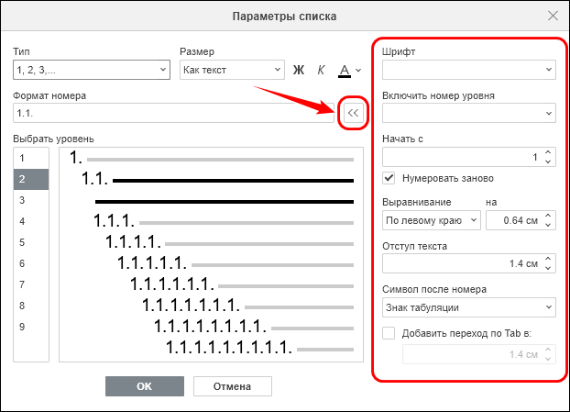Decrease the alignment 0.64 см value
570x412 pixels.
[548, 225]
